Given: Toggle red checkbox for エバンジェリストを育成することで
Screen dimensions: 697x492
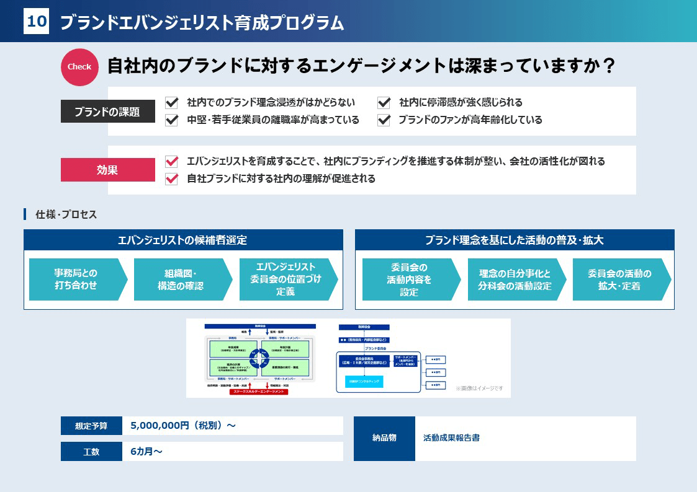Looking at the screenshot, I should coord(172,162).
